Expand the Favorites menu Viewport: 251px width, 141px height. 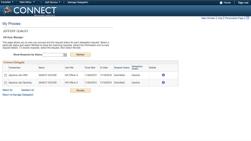(7, 2)
